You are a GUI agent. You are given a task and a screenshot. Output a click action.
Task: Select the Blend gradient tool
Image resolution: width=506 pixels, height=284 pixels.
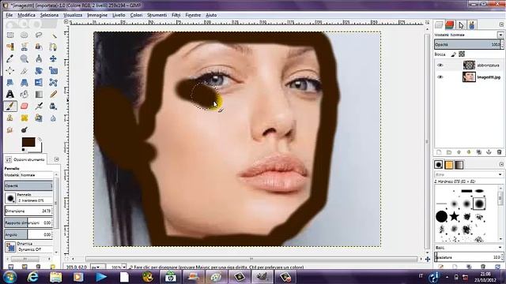[x=39, y=94]
